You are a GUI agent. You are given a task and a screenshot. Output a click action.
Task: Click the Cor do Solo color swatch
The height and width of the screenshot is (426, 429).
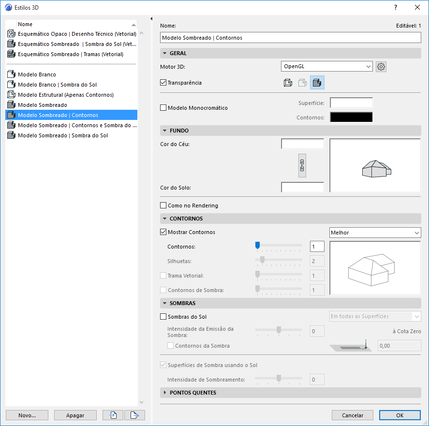pyautogui.click(x=303, y=188)
